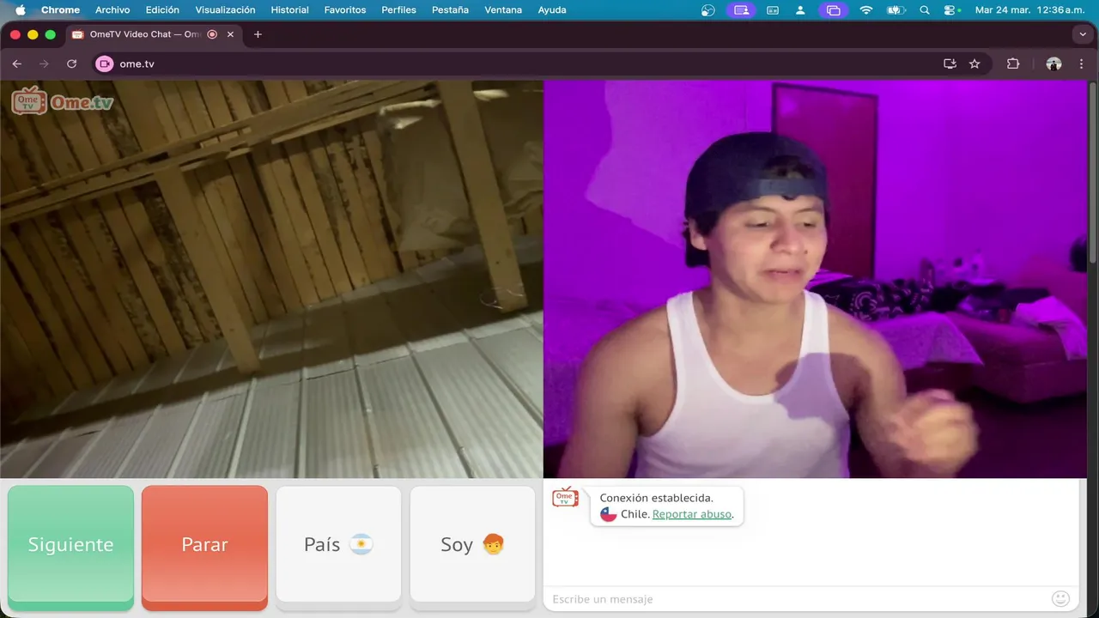The image size is (1099, 618).
Task: Open the Ayuda menu
Action: (552, 9)
